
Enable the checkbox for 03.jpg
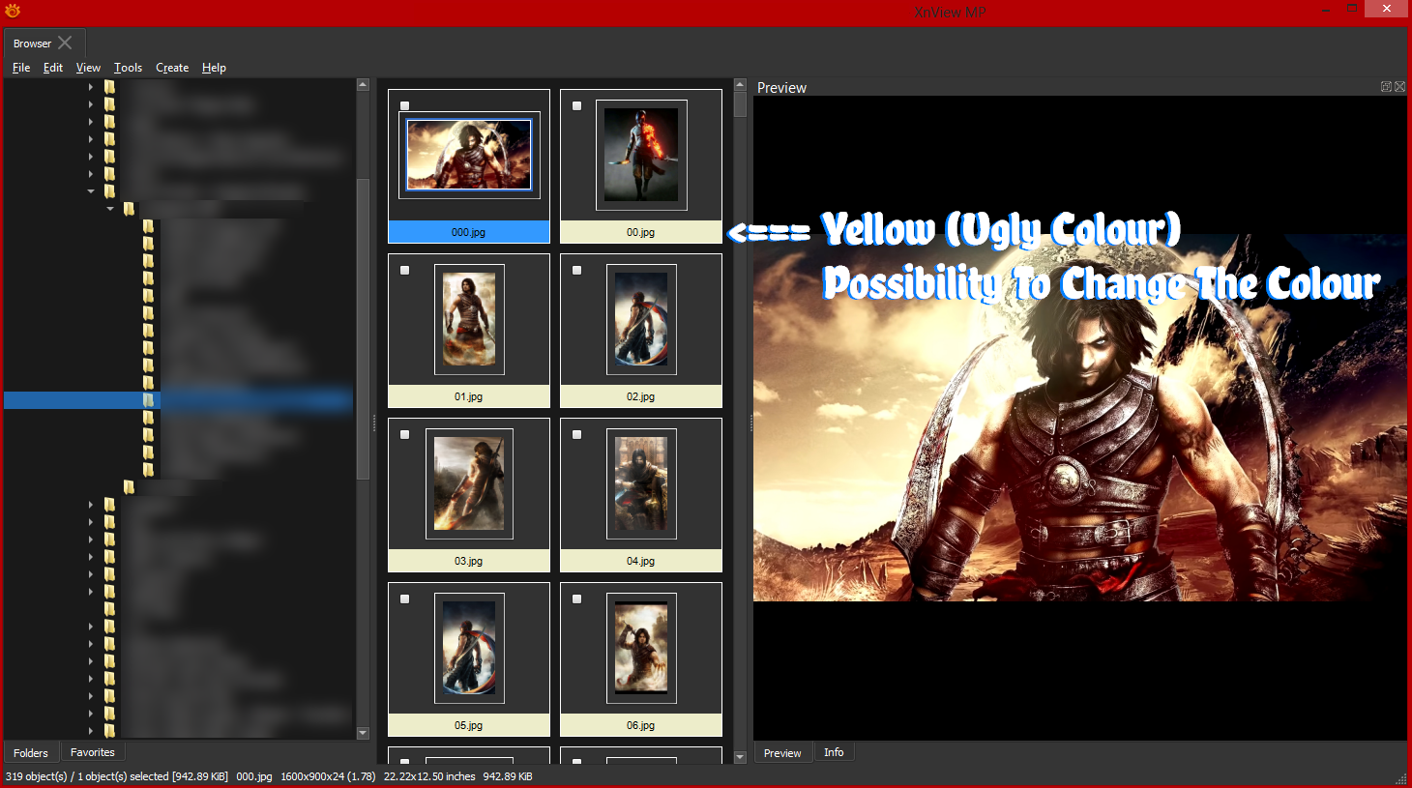tap(404, 435)
